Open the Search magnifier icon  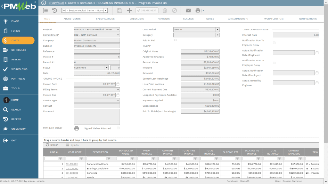point(5,110)
